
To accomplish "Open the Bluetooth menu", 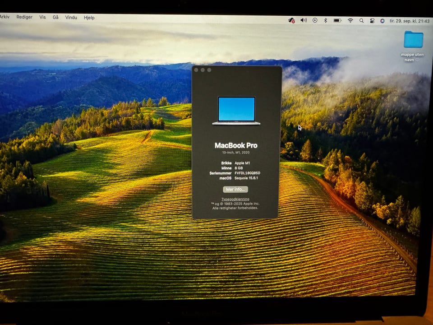I will pyautogui.click(x=326, y=20).
